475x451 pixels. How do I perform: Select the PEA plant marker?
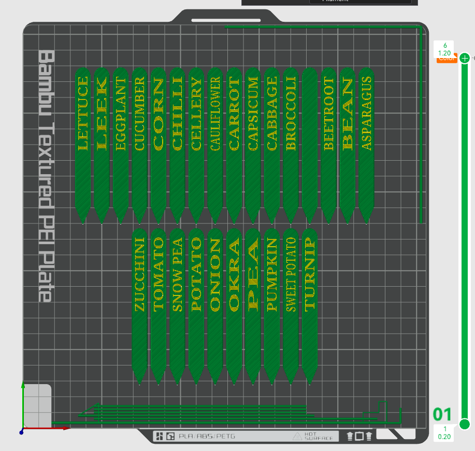253,307
